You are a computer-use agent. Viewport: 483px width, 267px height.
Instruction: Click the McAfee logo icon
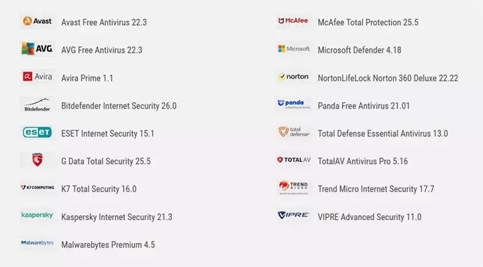click(x=294, y=21)
